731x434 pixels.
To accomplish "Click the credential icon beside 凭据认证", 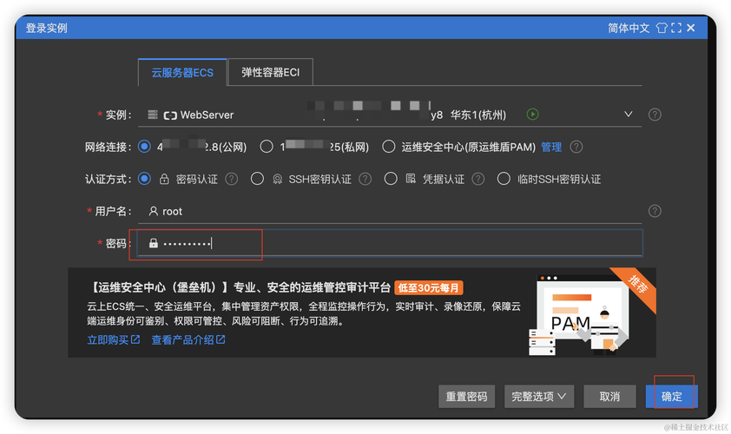I will pyautogui.click(x=411, y=179).
